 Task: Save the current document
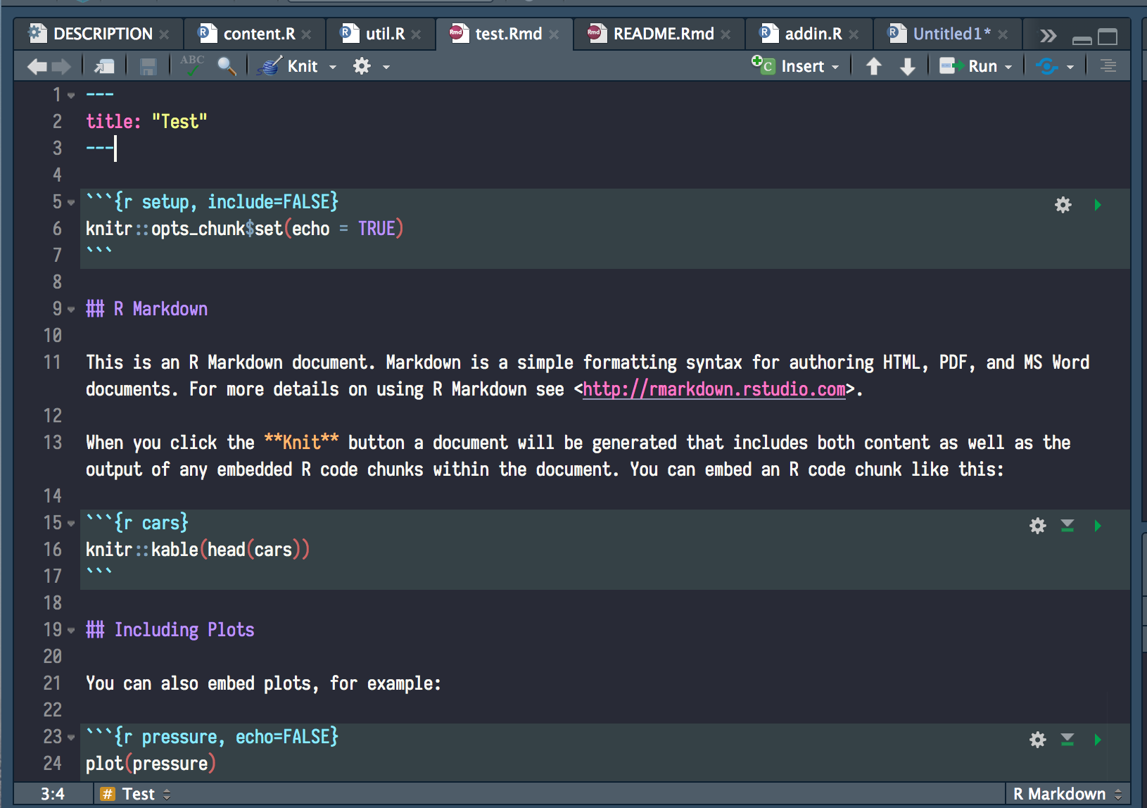click(x=147, y=65)
